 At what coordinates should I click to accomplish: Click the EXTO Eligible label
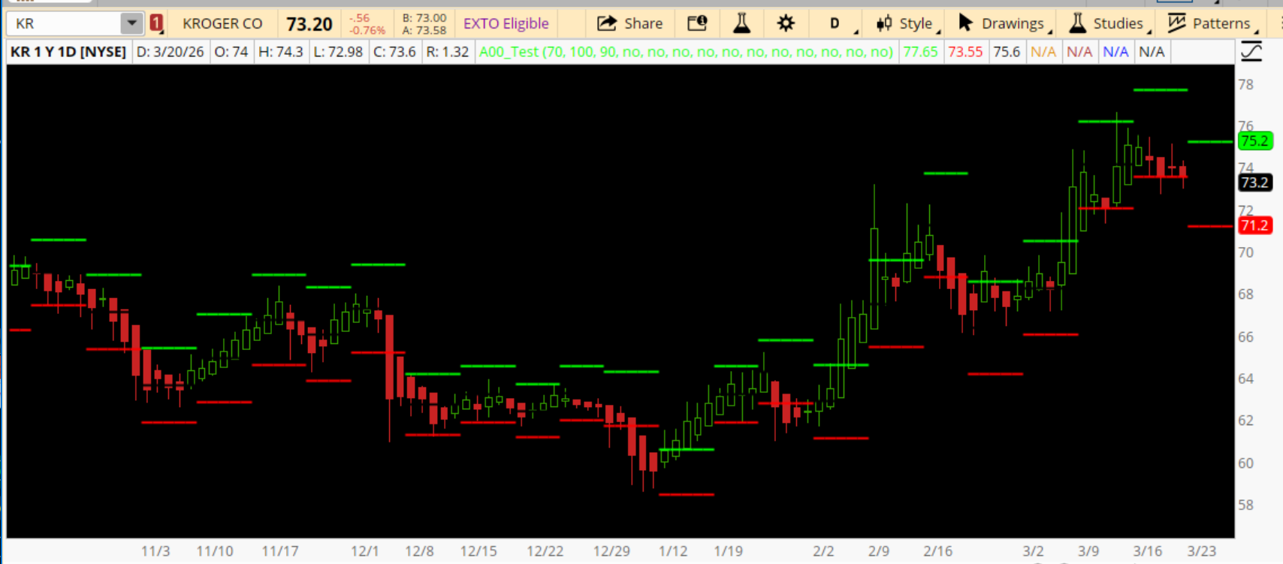click(506, 23)
